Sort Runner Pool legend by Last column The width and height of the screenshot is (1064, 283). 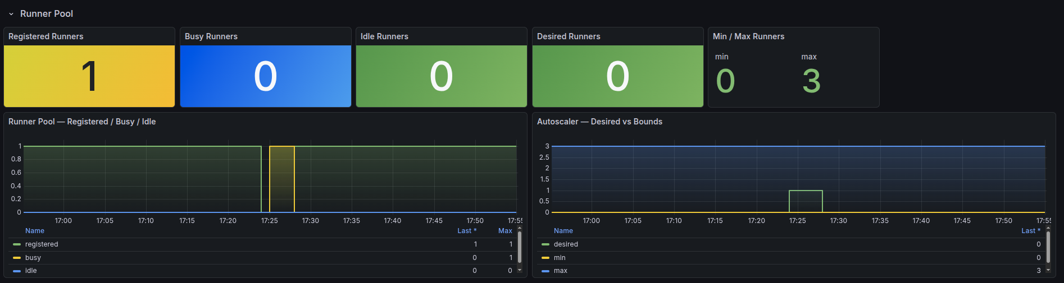[x=466, y=231]
